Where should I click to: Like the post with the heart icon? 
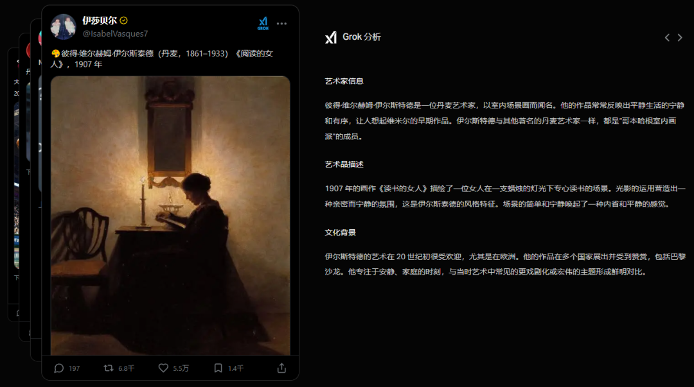pos(163,368)
